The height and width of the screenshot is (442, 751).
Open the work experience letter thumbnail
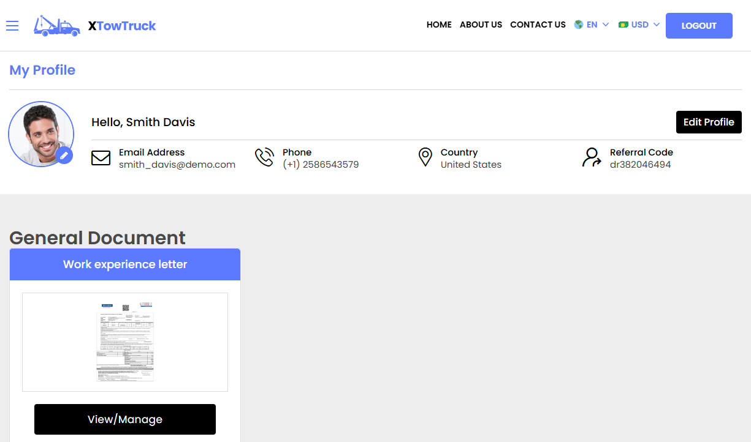[x=124, y=342]
